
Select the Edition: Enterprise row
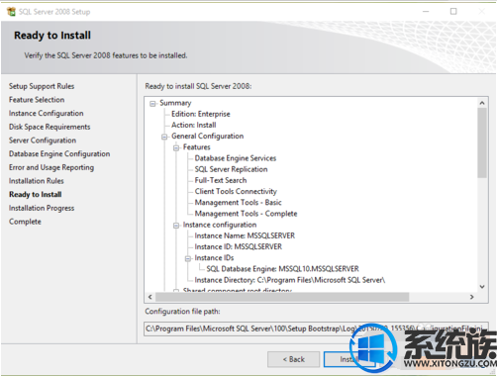coord(201,114)
